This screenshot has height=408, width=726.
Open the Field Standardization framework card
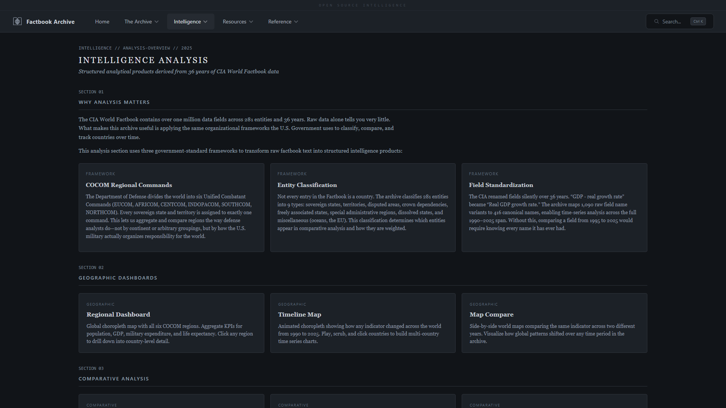pyautogui.click(x=554, y=207)
